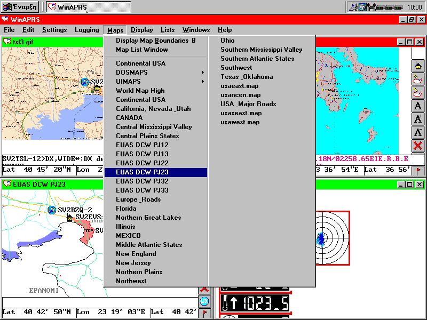Open Map List Window

click(156, 50)
